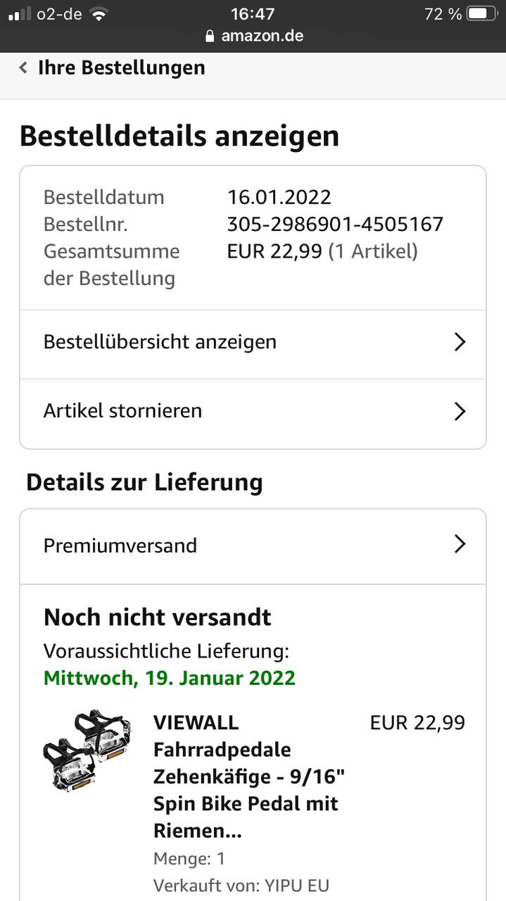506x901 pixels.
Task: Expand the Premiumversand chevron arrow
Action: click(x=460, y=544)
